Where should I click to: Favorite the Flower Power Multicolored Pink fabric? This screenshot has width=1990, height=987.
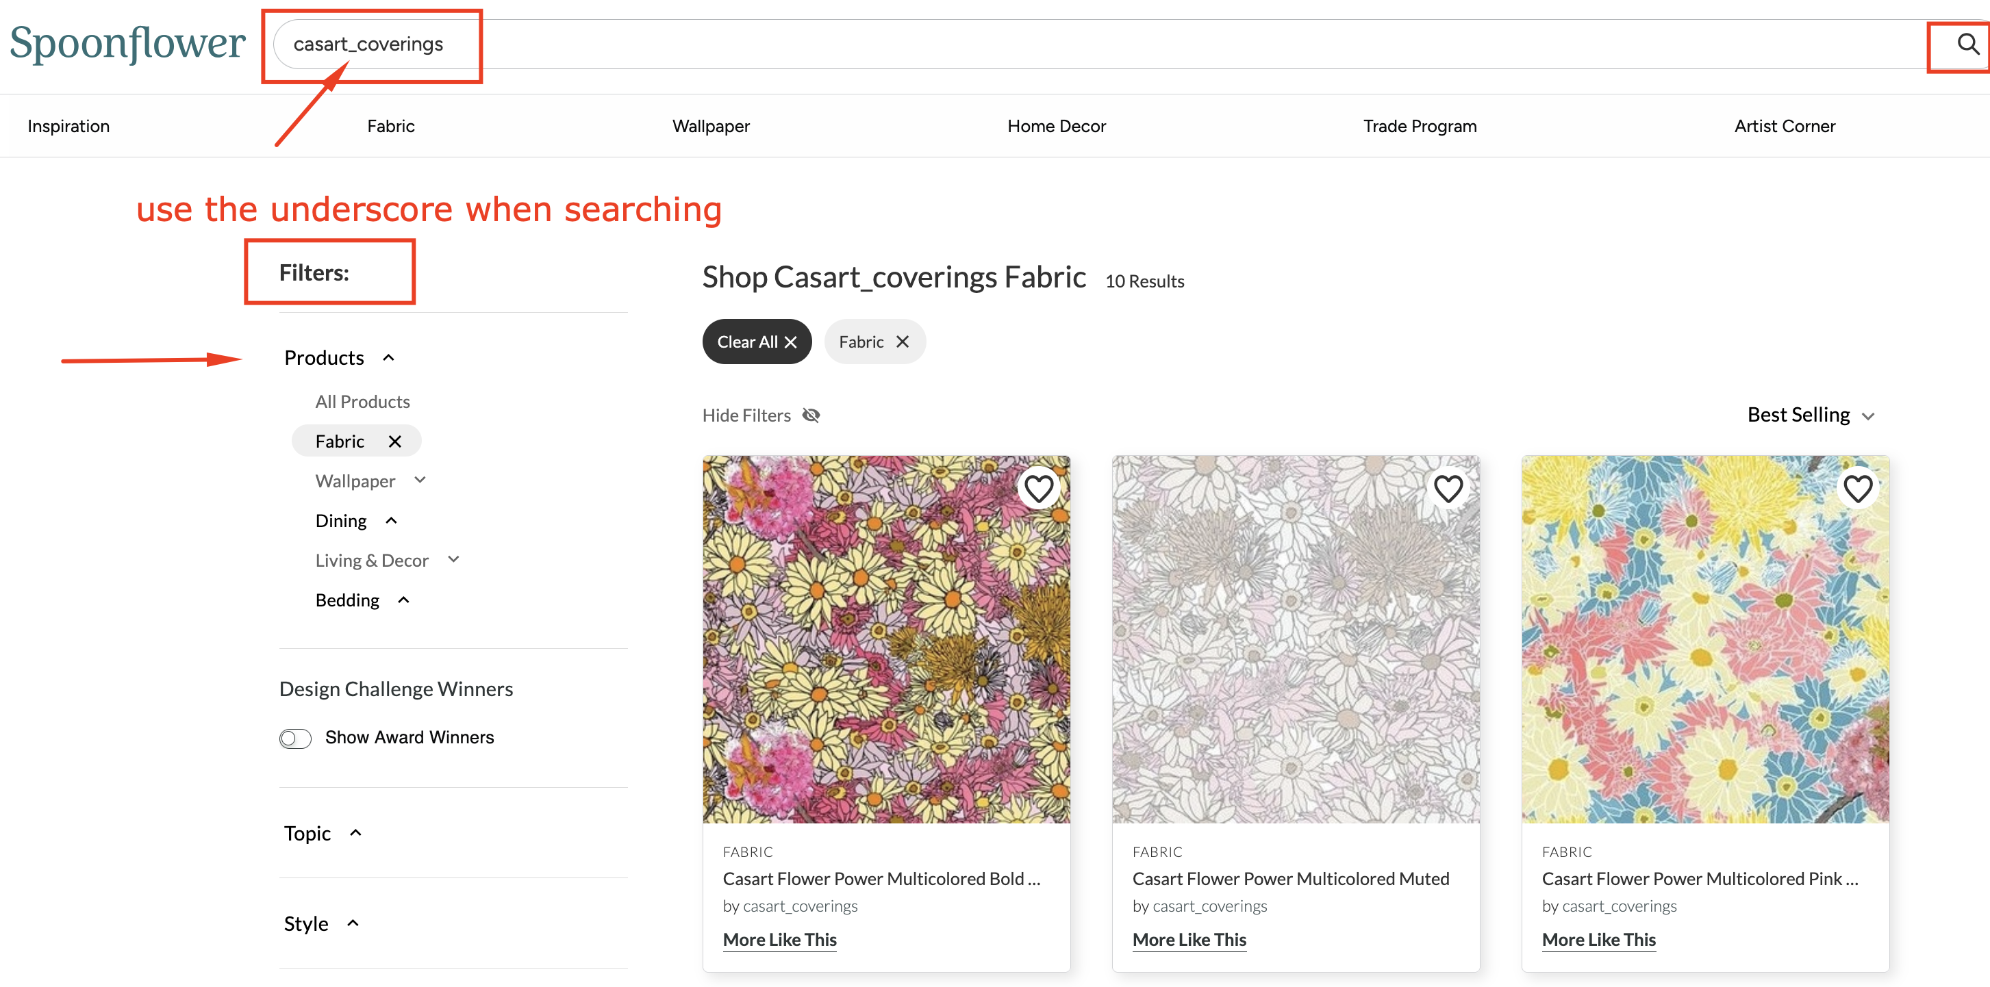coord(1857,488)
